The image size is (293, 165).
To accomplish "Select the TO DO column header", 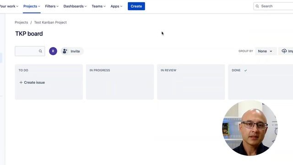I will (x=23, y=70).
